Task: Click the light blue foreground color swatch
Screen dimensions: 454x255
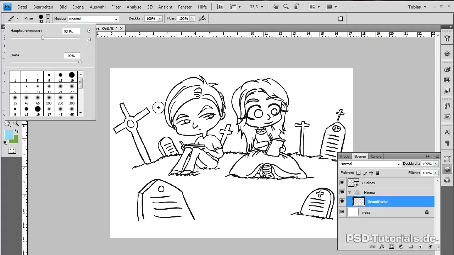Action: [x=9, y=135]
